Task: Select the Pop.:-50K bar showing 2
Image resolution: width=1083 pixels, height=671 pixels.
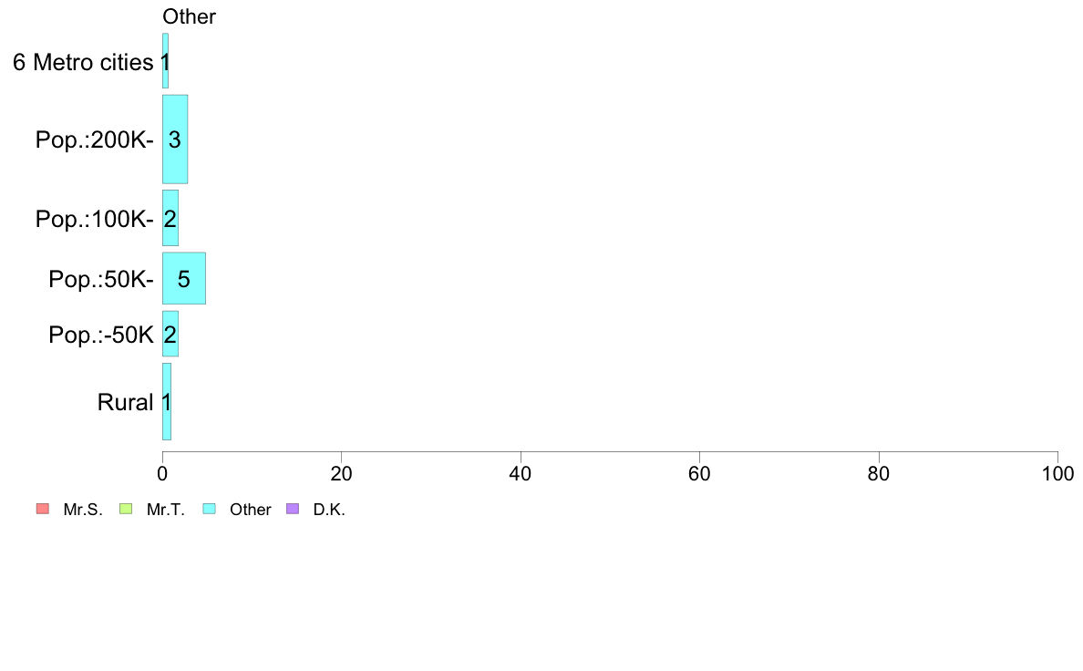Action: point(170,335)
